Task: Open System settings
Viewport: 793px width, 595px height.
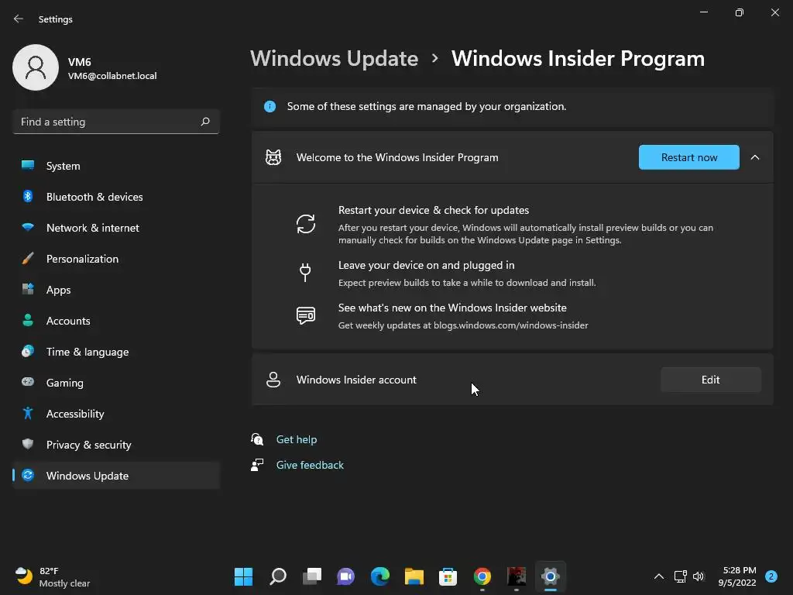Action: pyautogui.click(x=116, y=166)
